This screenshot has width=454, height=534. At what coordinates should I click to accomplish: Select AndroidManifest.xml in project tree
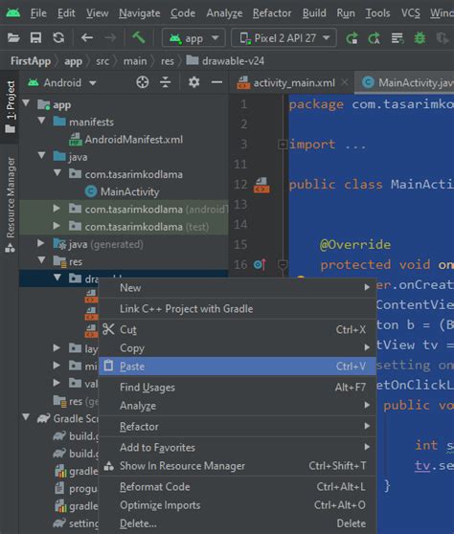click(133, 140)
